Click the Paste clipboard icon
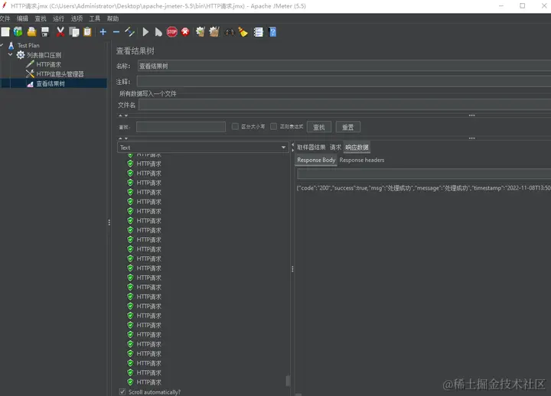The width and height of the screenshot is (551, 396). coord(87,32)
